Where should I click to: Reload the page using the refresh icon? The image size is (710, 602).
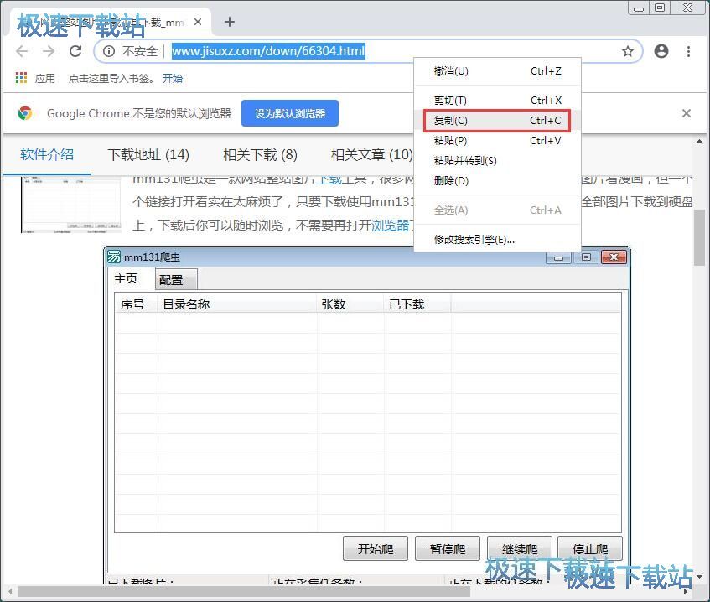point(75,51)
